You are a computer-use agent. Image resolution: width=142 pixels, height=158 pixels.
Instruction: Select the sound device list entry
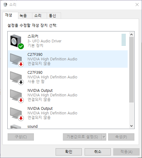click(x=68, y=127)
